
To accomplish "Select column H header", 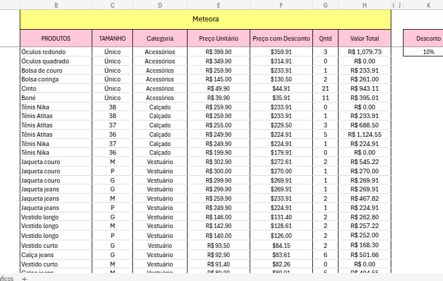I will [x=365, y=5].
